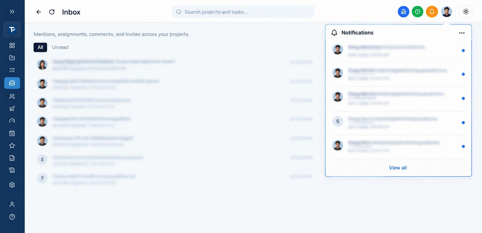Image resolution: width=482 pixels, height=233 pixels.
Task: Select the All filter tab
Action: click(x=40, y=47)
